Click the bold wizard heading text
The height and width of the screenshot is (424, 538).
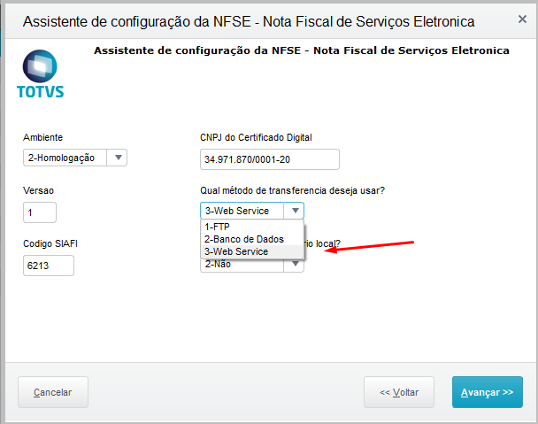click(301, 50)
